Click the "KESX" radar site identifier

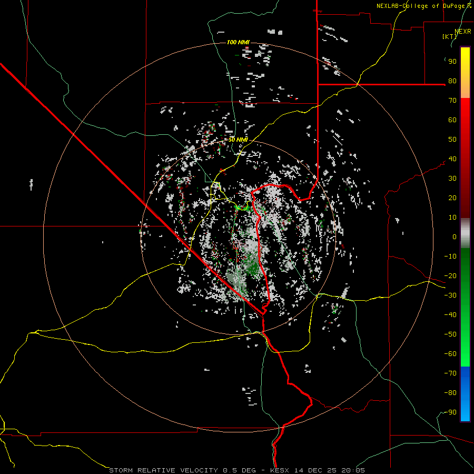click(280, 470)
